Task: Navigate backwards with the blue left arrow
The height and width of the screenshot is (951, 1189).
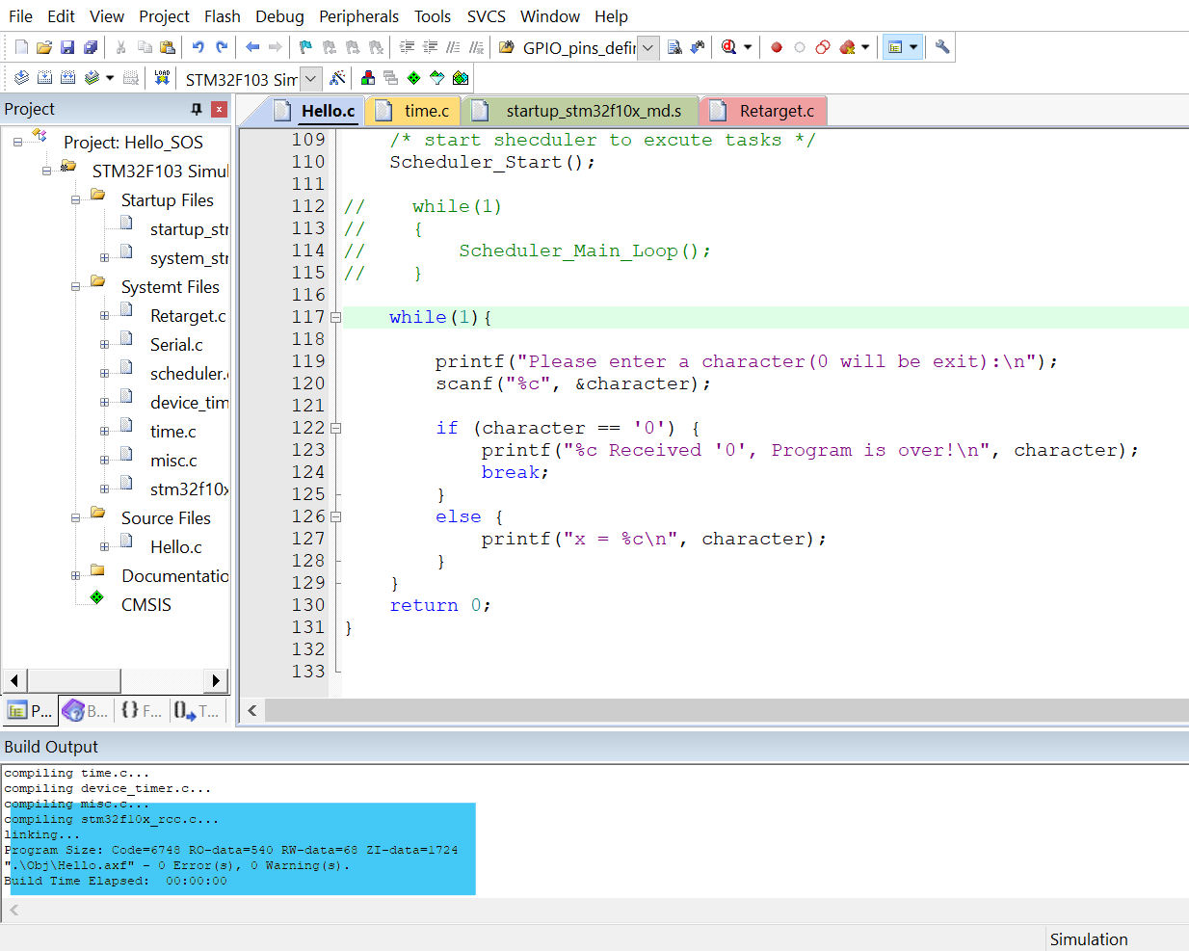Action: 252,47
